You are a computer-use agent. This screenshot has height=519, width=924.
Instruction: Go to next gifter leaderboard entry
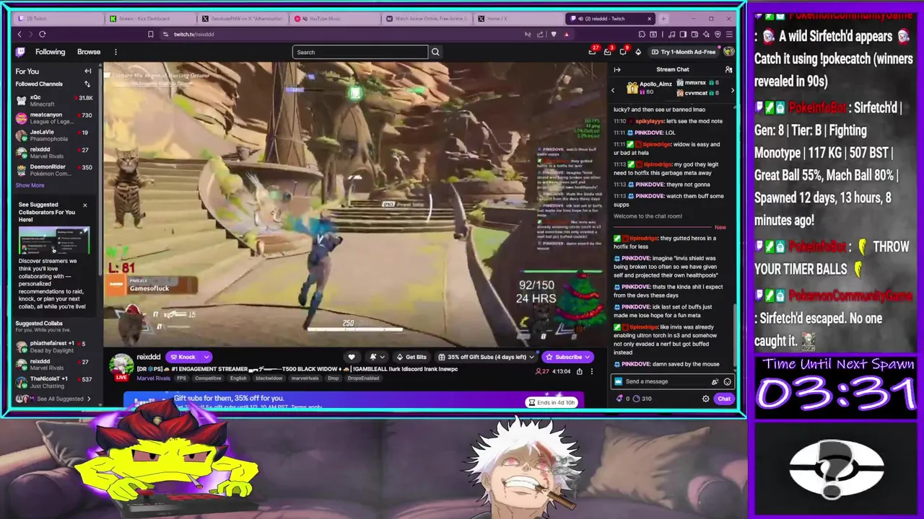[x=731, y=90]
